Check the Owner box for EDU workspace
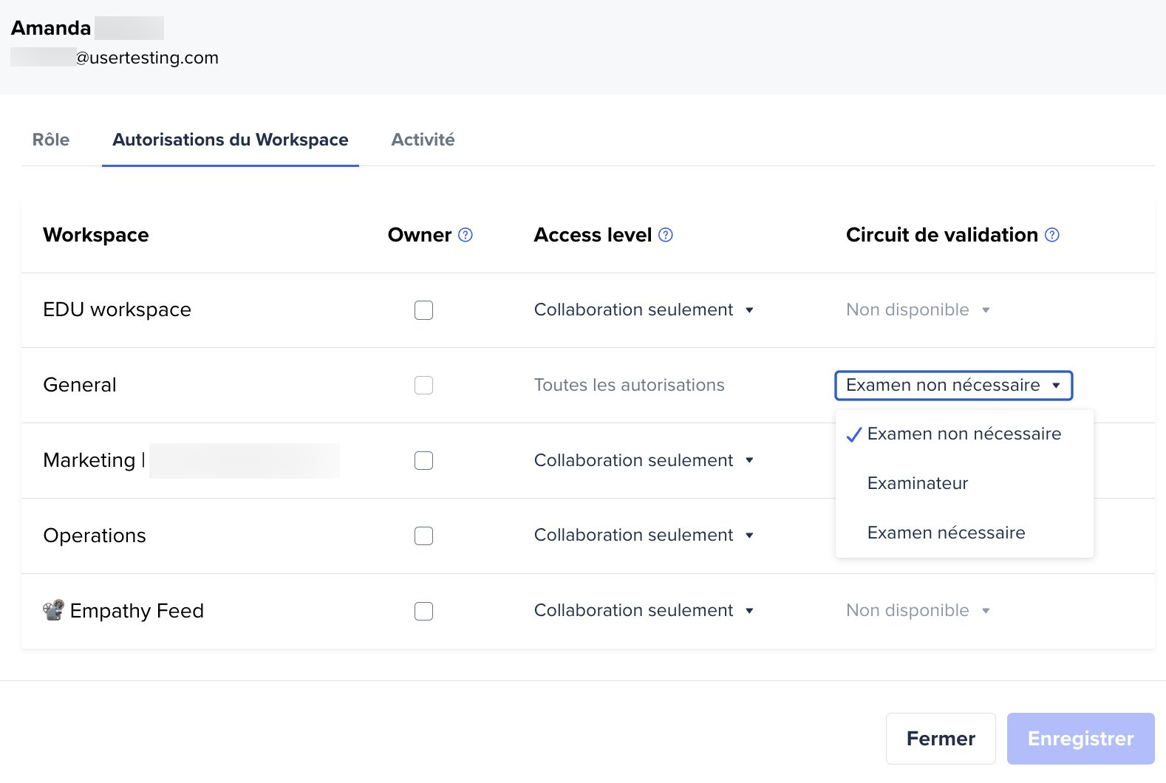The height and width of the screenshot is (783, 1166). click(423, 310)
